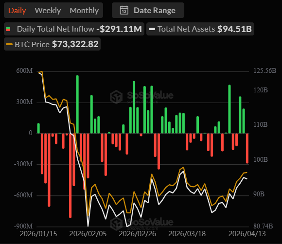The image size is (282, 244).
Task: Click the -$291.11M net inflow value
Action: coord(119,29)
